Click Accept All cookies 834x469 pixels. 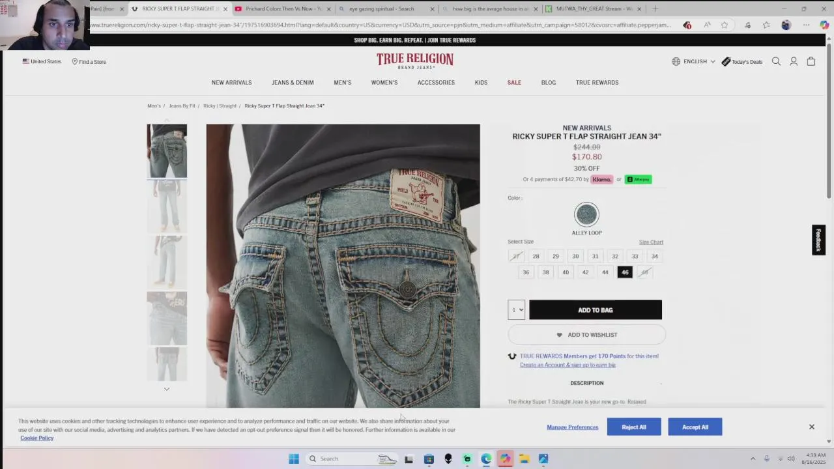pos(695,427)
